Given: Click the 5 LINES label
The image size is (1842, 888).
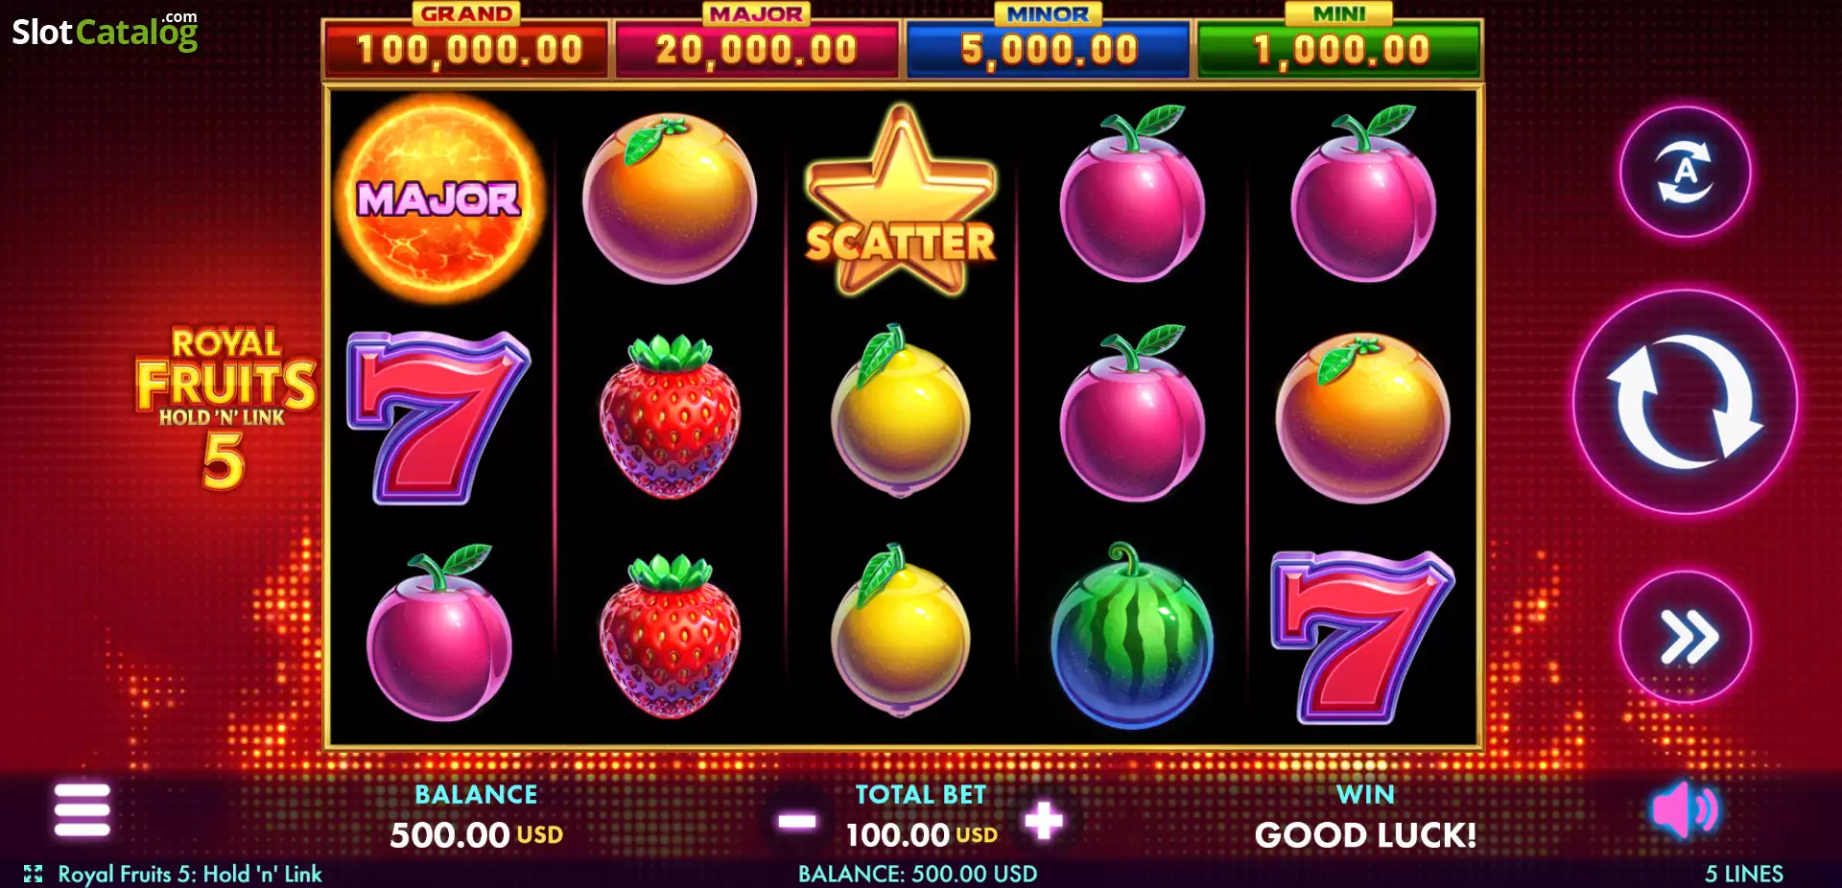Looking at the screenshot, I should (x=1743, y=874).
